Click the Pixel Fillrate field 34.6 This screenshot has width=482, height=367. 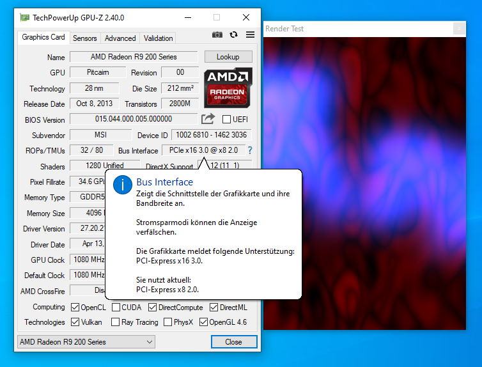click(x=88, y=182)
